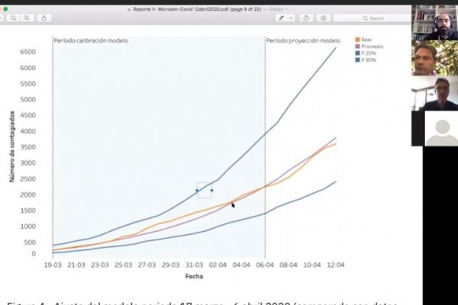
Task: Open the Markup toolbar icon
Action: pyautogui.click(x=324, y=18)
